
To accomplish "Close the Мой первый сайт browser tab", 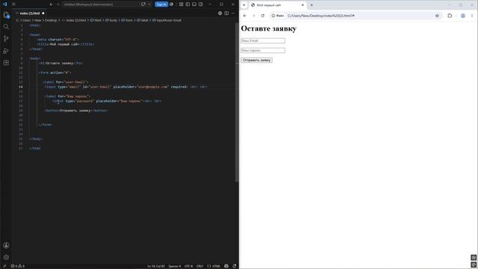I will (x=302, y=5).
